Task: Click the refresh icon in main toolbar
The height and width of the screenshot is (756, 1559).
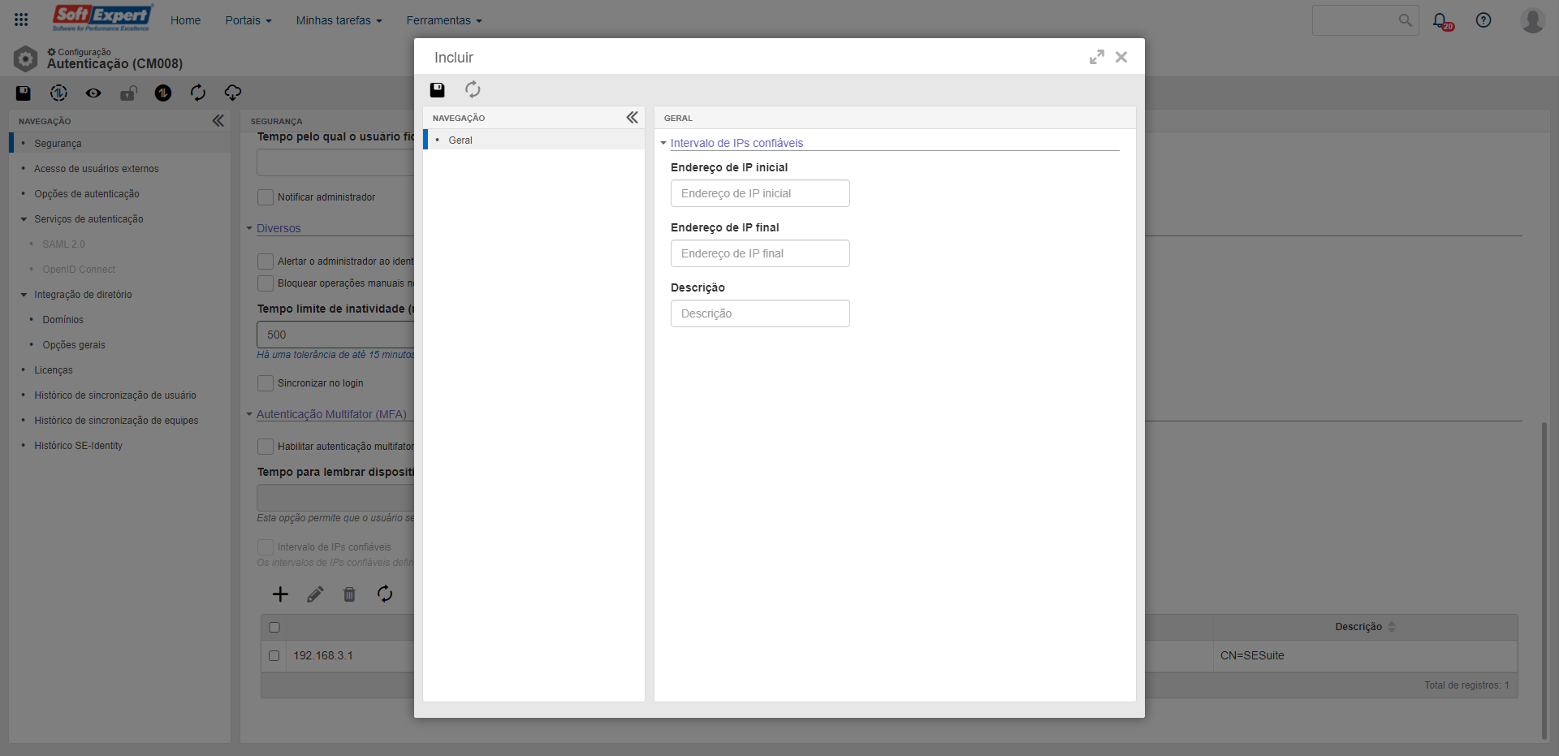Action: tap(198, 93)
